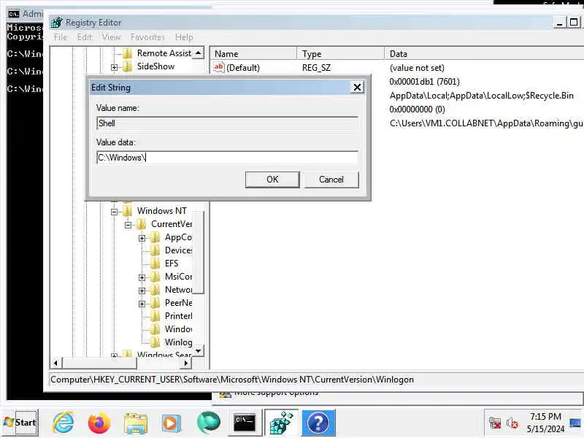584x438 pixels.
Task: Select the Devices folder icon
Action: 155,250
